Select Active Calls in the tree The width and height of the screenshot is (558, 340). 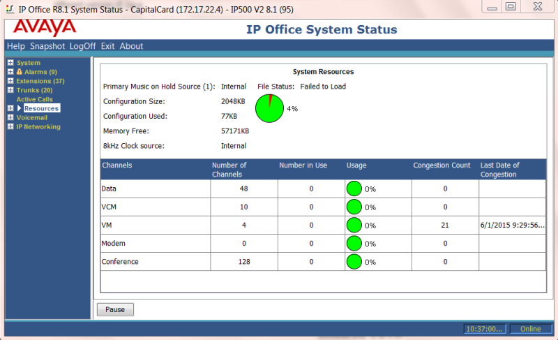[x=34, y=99]
